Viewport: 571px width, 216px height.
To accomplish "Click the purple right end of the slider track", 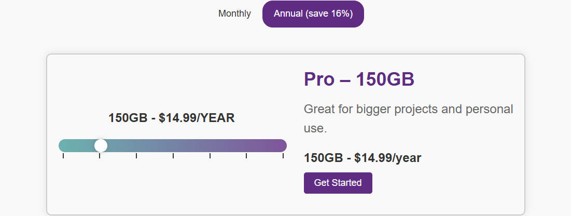I will (282, 145).
